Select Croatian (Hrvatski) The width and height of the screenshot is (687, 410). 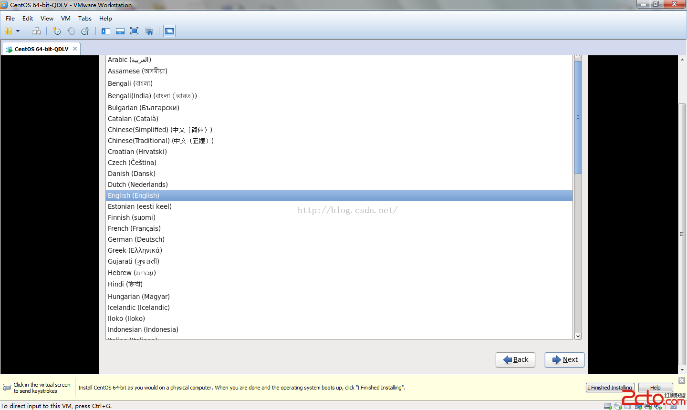(x=339, y=152)
